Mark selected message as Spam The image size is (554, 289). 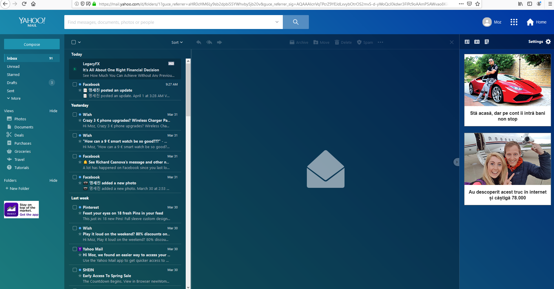pyautogui.click(x=359, y=42)
